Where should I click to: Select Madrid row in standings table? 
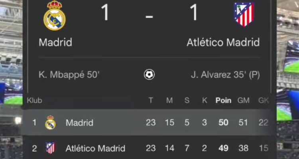point(147,122)
